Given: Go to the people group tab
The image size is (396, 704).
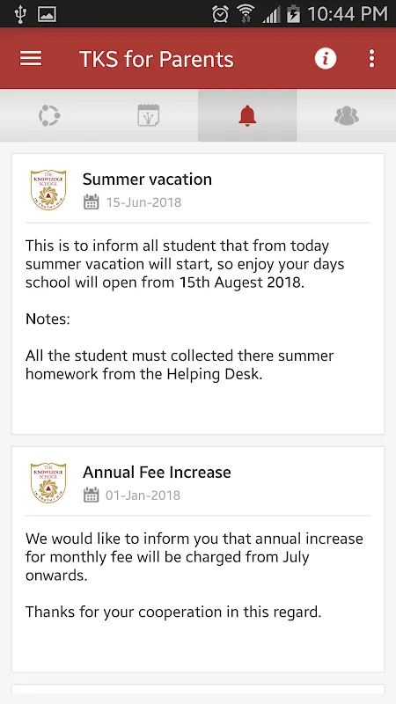Looking at the screenshot, I should 346,116.
